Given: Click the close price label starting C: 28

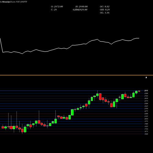Looking at the screenshot, I should click(x=54, y=10).
